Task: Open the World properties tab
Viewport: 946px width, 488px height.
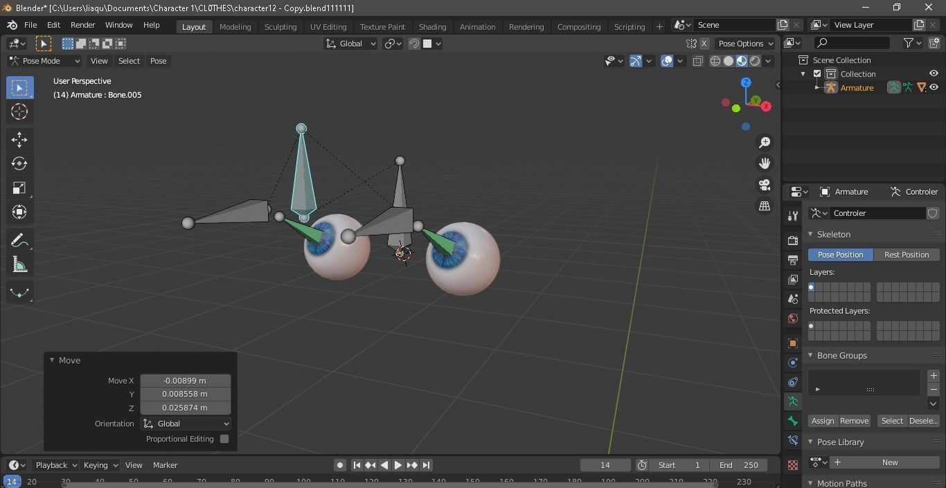Action: point(793,318)
